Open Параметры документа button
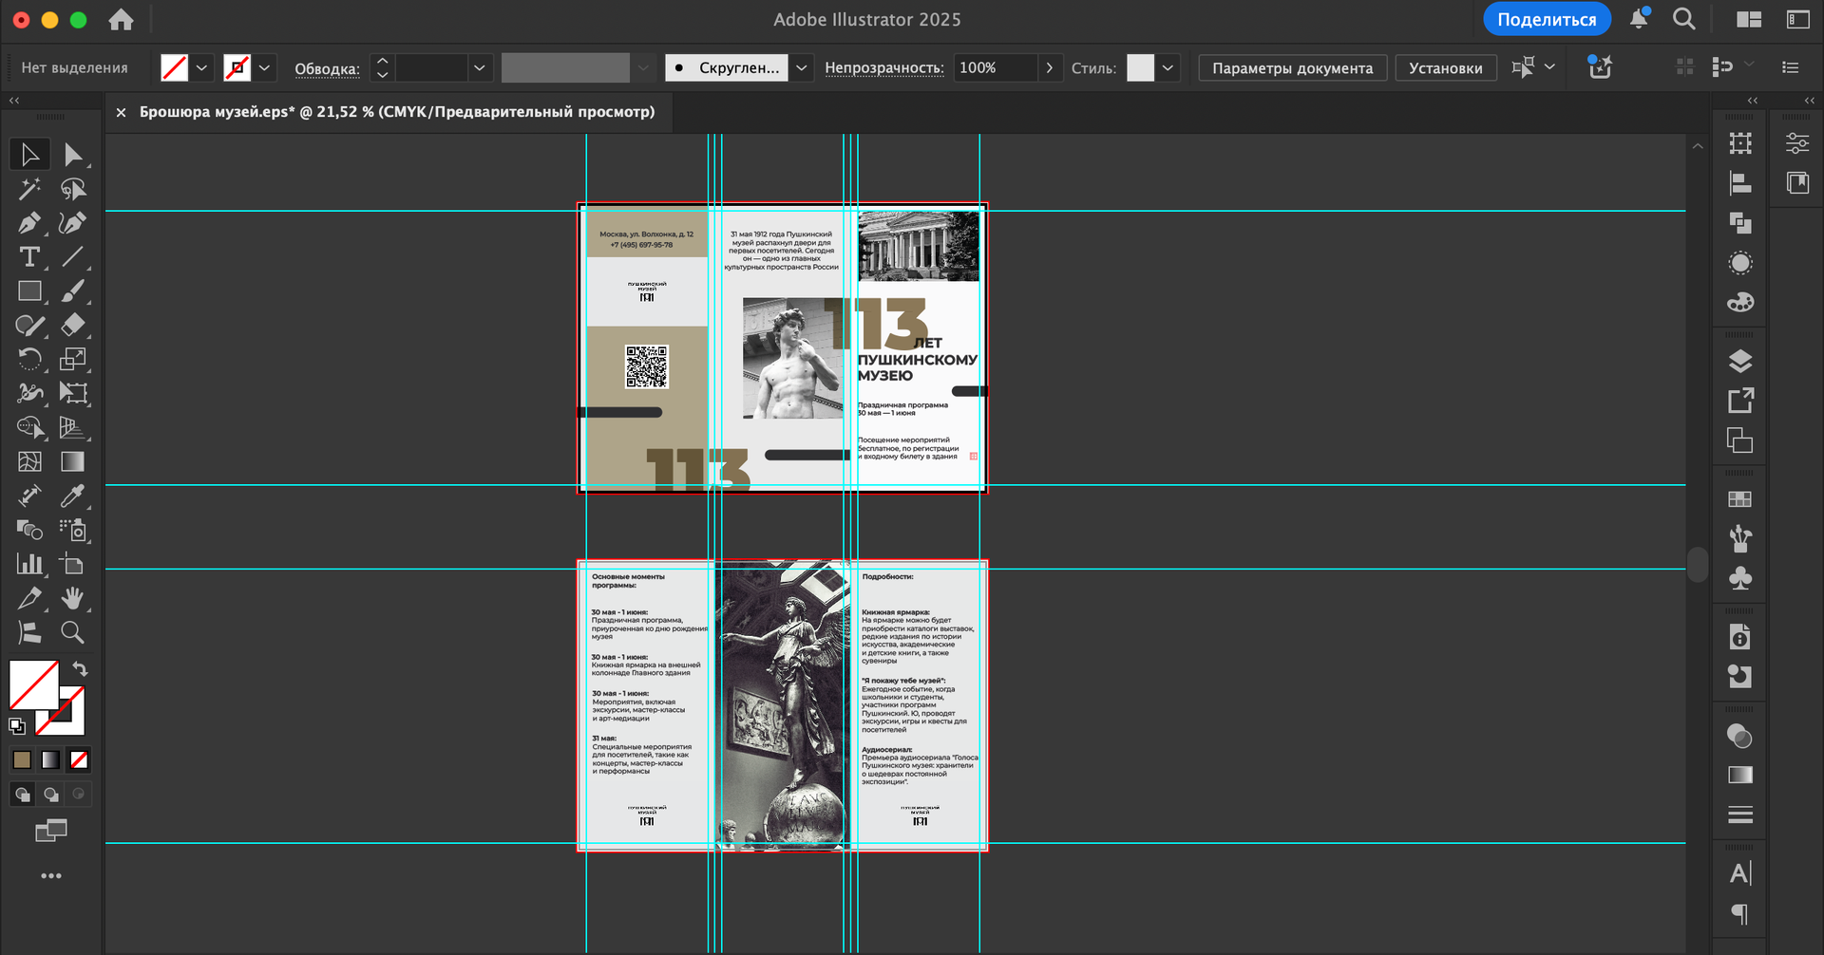 point(1292,68)
